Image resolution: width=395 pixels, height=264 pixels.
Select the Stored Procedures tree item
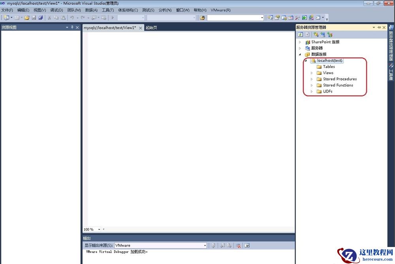(340, 79)
